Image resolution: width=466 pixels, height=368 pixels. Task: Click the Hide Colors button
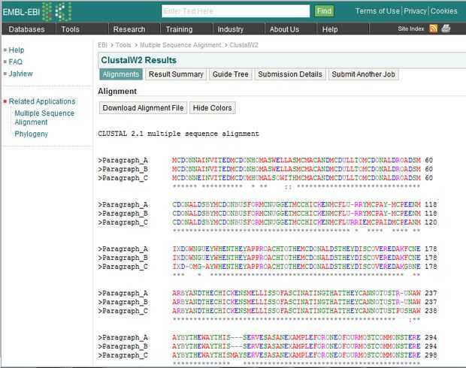pyautogui.click(x=212, y=108)
